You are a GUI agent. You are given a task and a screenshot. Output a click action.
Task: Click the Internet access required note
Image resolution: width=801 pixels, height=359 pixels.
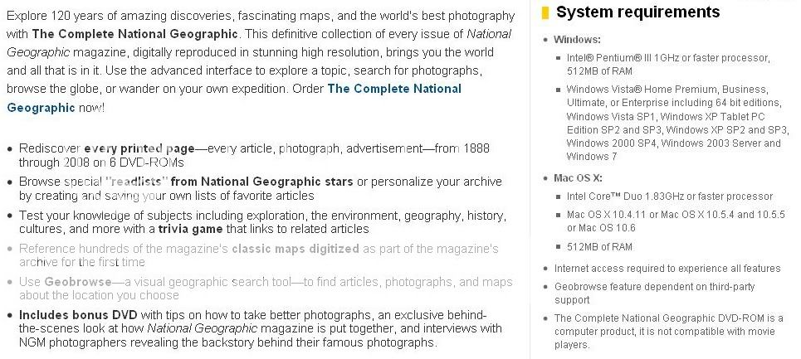pos(667,269)
